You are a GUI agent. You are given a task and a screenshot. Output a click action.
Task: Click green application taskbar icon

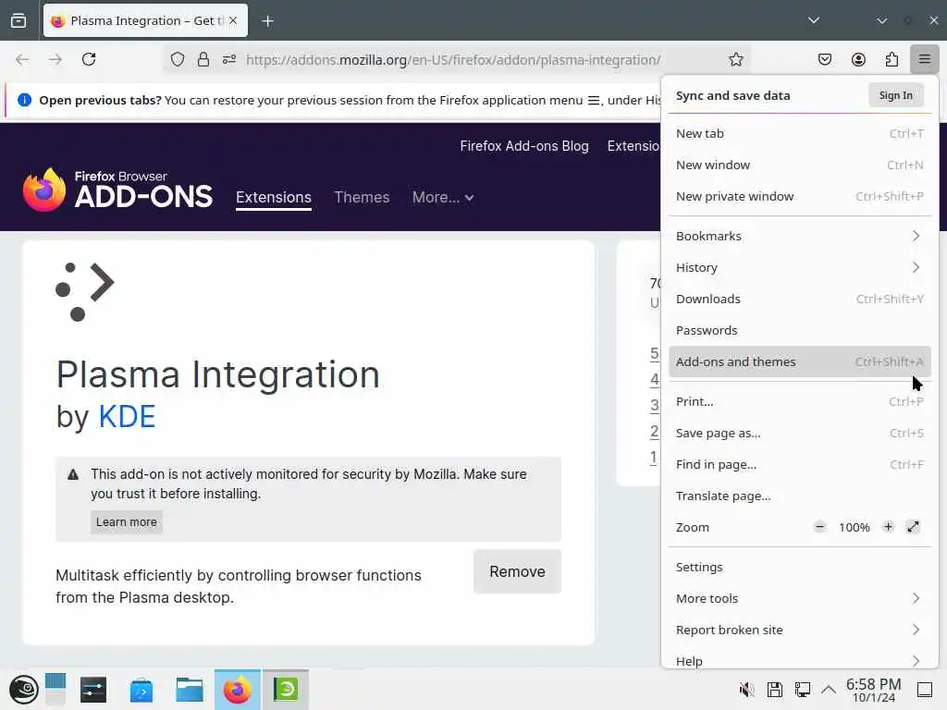286,690
